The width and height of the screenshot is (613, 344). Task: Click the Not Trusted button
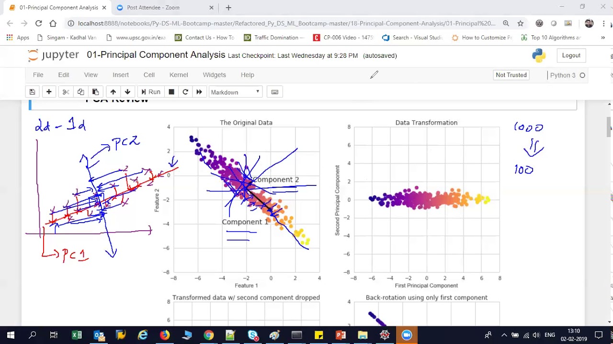tap(511, 75)
